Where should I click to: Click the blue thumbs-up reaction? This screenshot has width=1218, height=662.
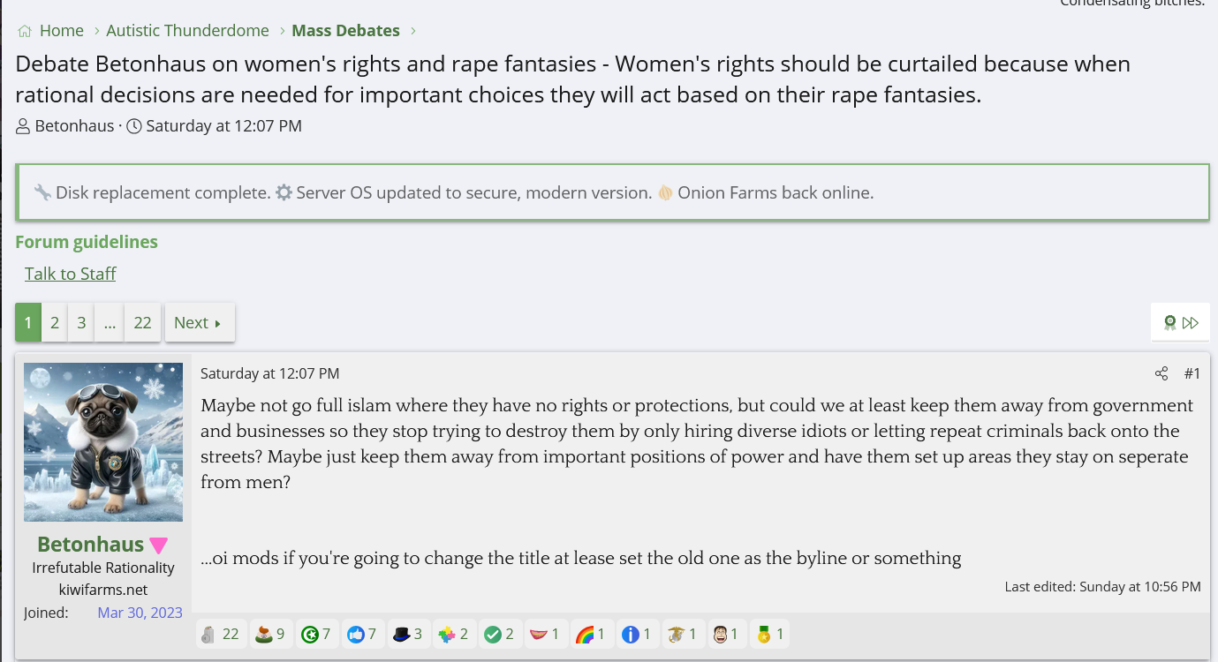pyautogui.click(x=356, y=634)
